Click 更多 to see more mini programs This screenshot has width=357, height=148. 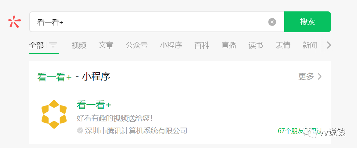[x=310, y=76]
